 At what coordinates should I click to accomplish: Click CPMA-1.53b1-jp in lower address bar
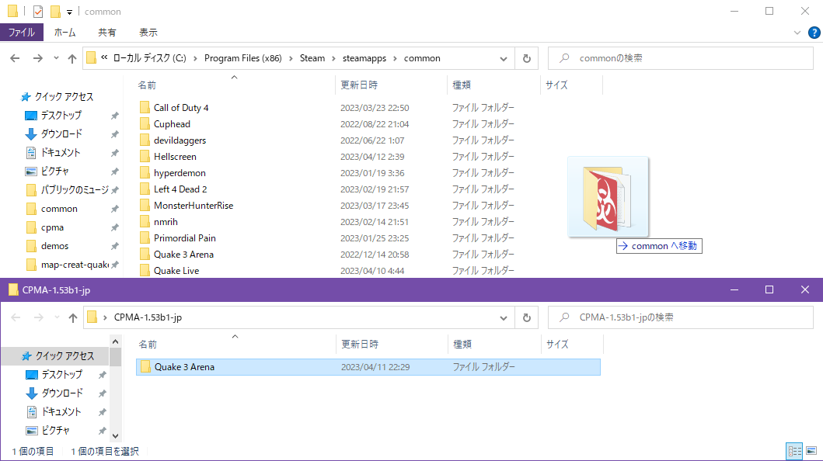click(x=148, y=317)
